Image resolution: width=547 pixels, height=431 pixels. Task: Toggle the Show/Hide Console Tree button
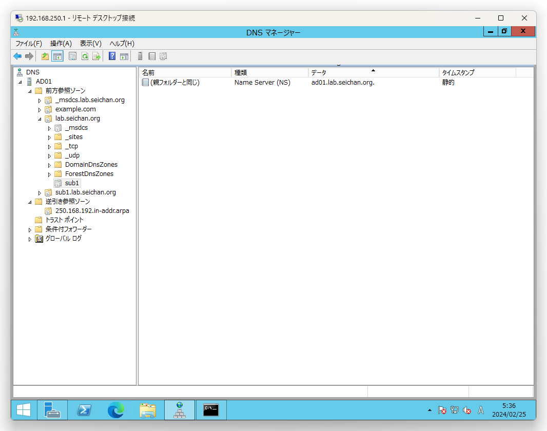coord(57,56)
